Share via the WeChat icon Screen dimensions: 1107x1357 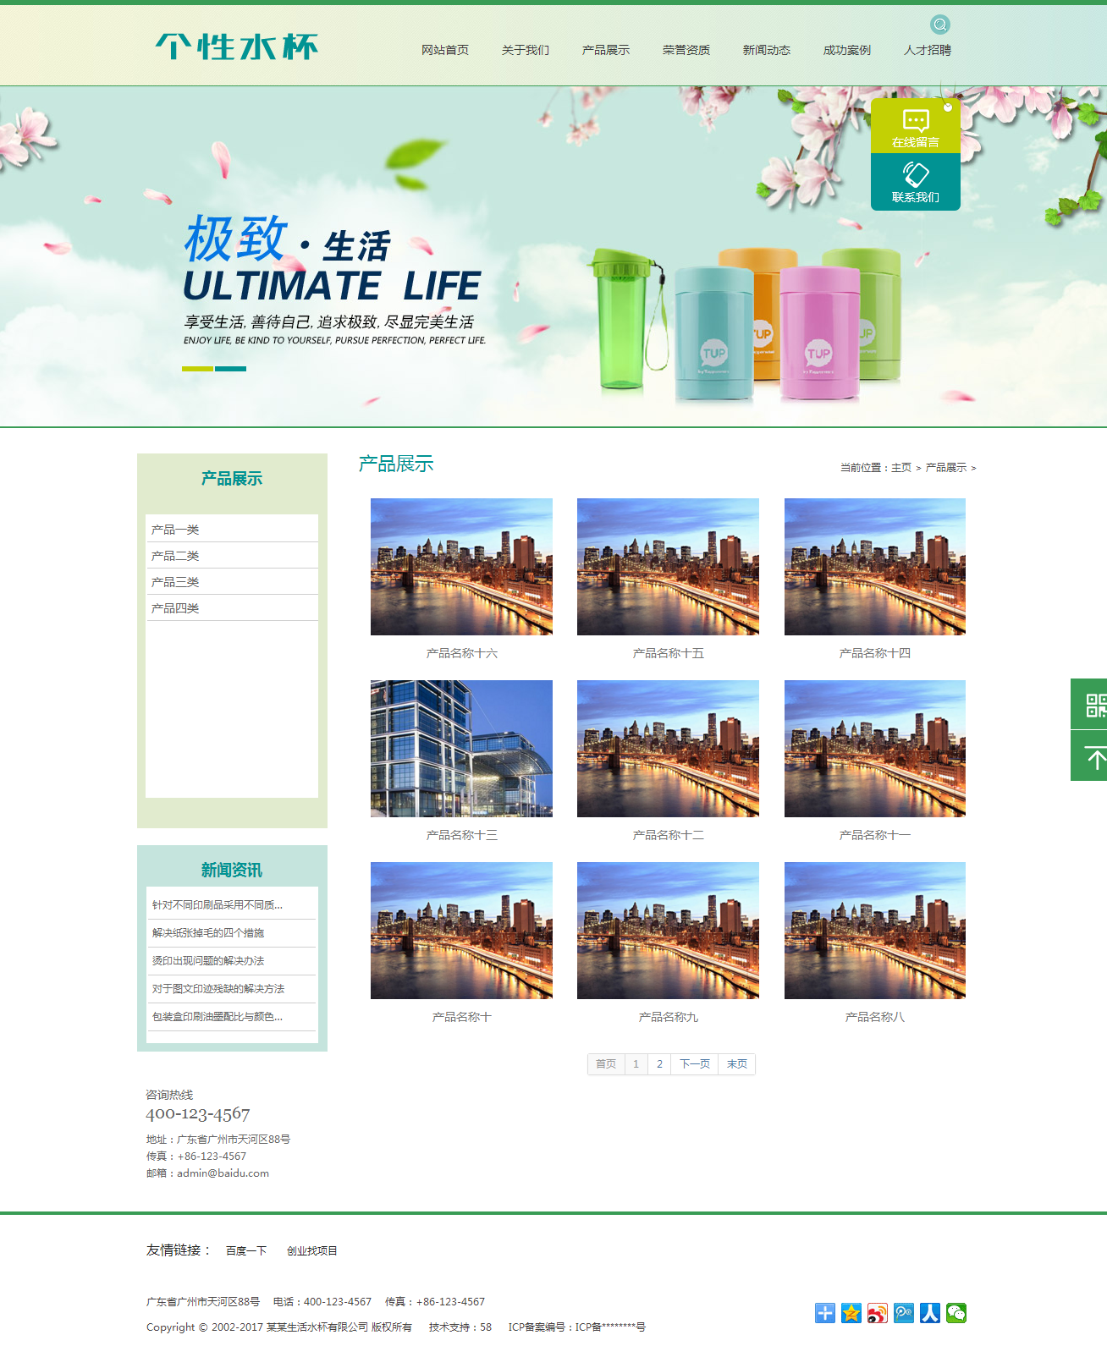pyautogui.click(x=956, y=1313)
